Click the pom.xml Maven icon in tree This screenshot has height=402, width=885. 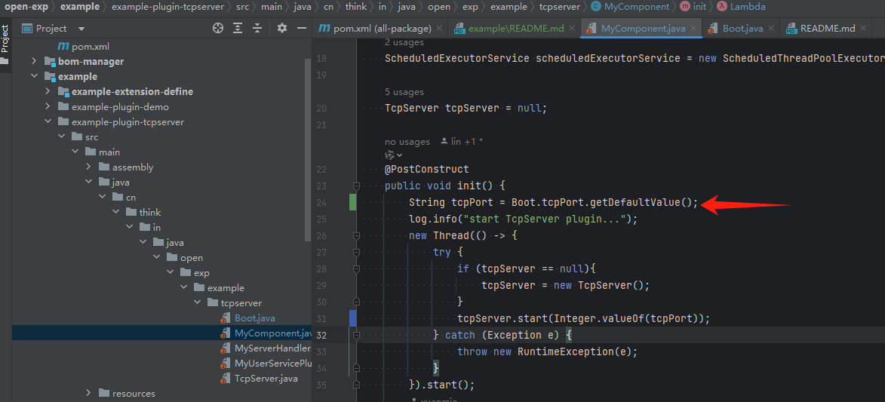pyautogui.click(x=63, y=46)
